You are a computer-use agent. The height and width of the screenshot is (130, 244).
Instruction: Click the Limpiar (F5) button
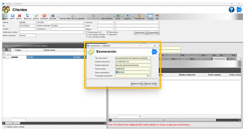[153, 33]
